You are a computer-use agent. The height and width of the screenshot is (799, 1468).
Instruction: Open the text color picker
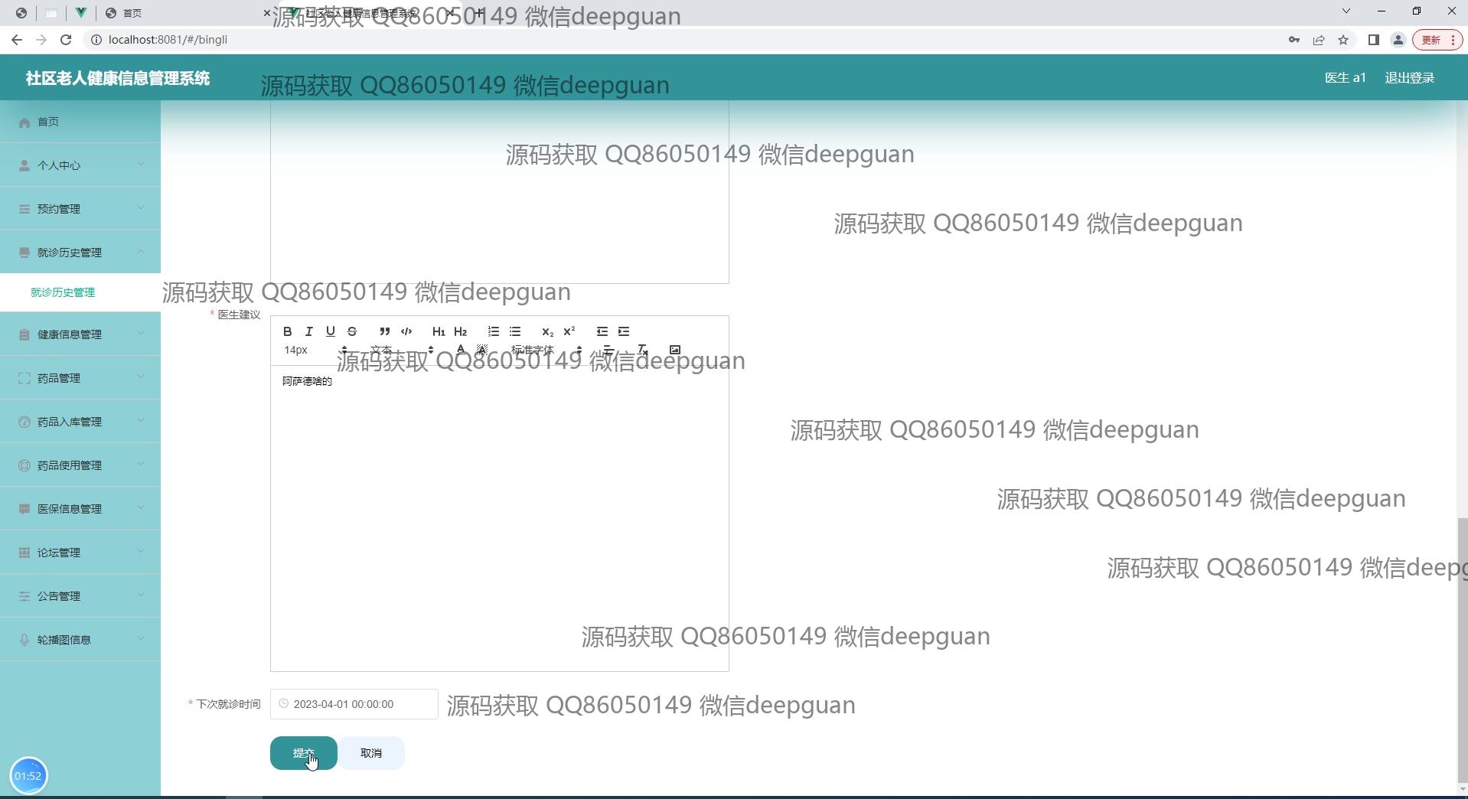click(460, 350)
